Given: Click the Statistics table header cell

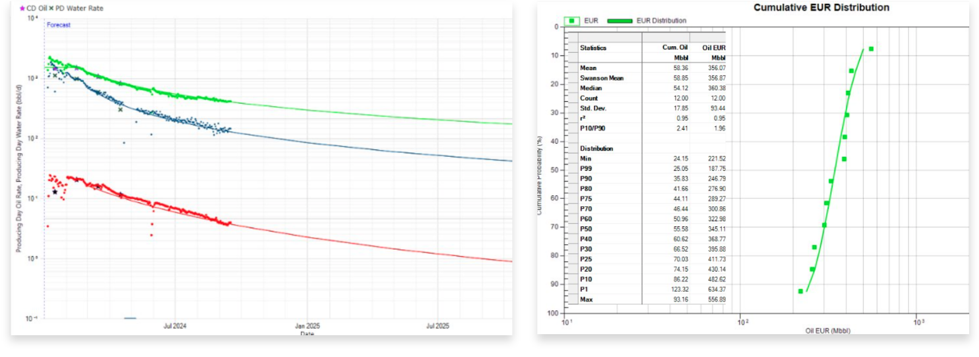Looking at the screenshot, I should (593, 48).
